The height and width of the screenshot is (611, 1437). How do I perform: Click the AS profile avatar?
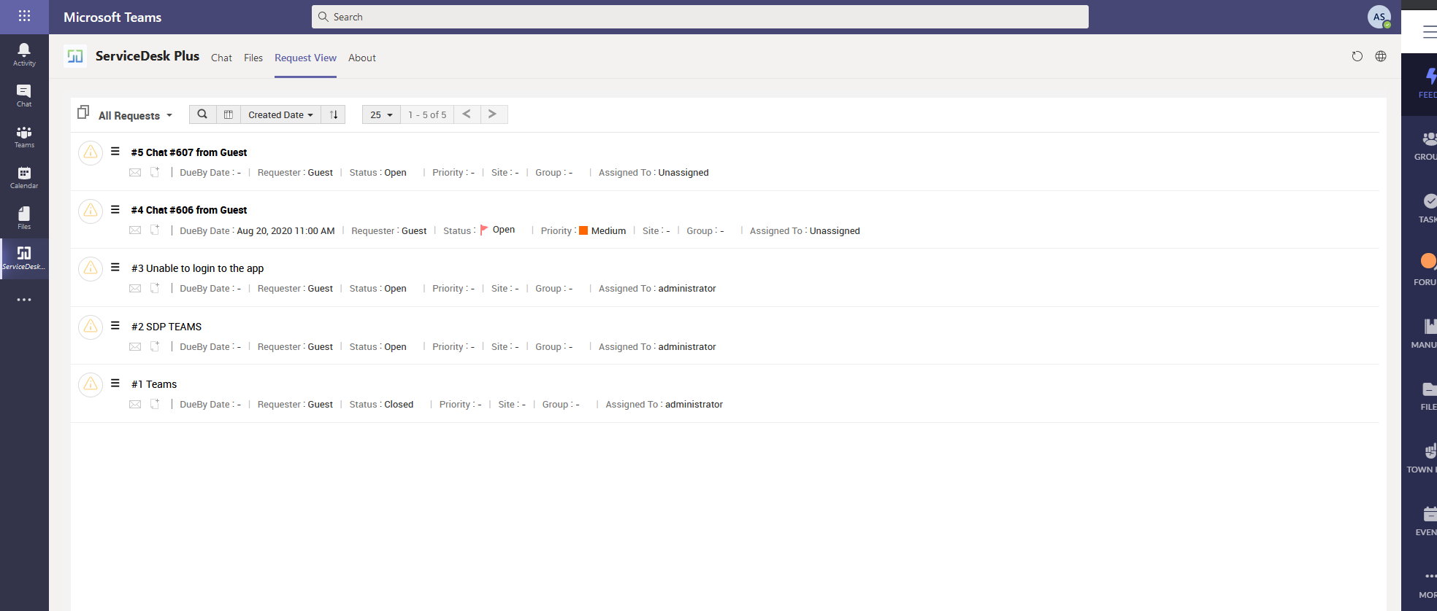click(1379, 17)
